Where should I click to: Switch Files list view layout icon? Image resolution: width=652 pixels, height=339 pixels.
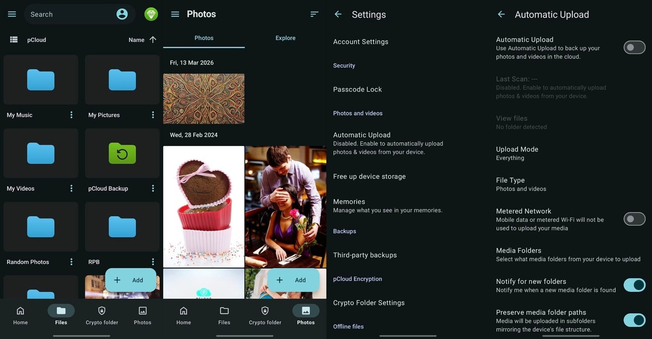(x=14, y=39)
